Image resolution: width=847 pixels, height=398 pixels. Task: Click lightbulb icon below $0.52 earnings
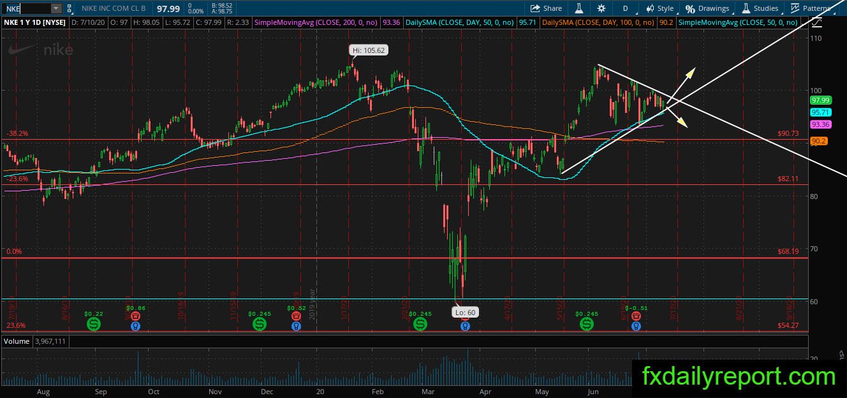pyautogui.click(x=296, y=326)
